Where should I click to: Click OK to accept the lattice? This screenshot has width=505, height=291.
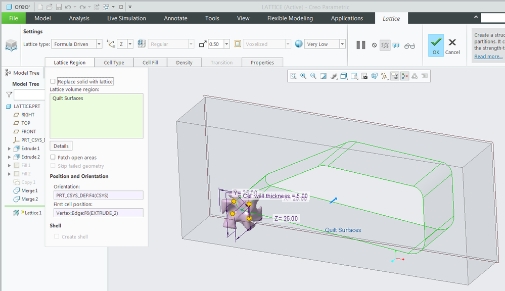(x=436, y=45)
